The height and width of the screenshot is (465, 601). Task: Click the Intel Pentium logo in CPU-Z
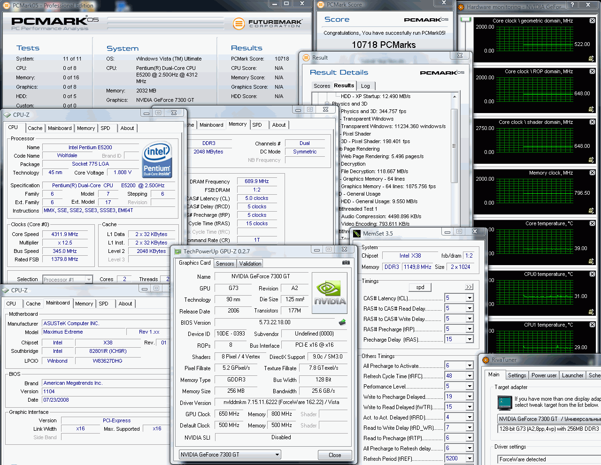tap(157, 159)
